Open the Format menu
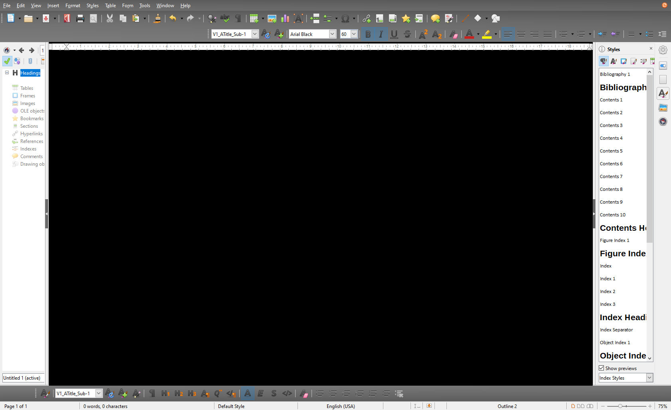This screenshot has height=410, width=671. pyautogui.click(x=72, y=5)
